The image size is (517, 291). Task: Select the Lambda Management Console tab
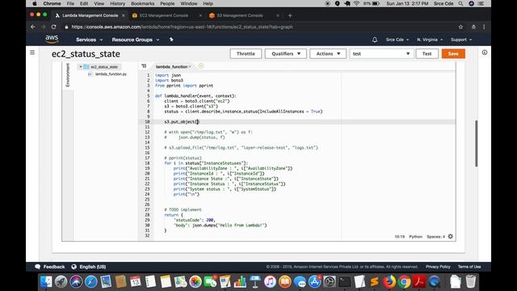click(x=90, y=15)
